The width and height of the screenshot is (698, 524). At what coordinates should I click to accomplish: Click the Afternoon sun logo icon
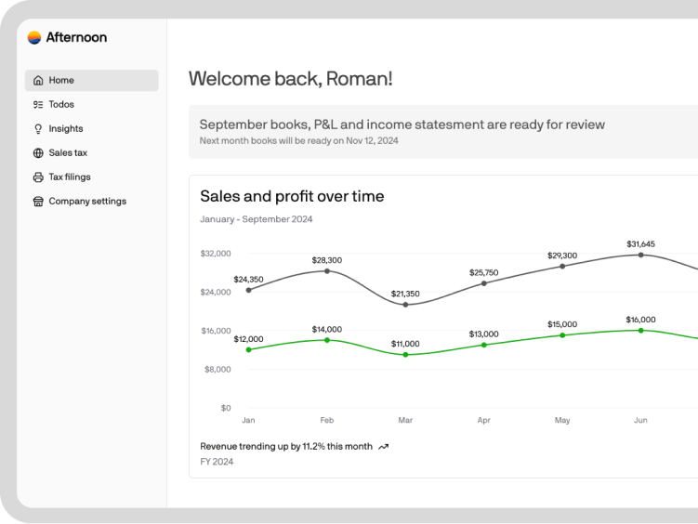34,37
